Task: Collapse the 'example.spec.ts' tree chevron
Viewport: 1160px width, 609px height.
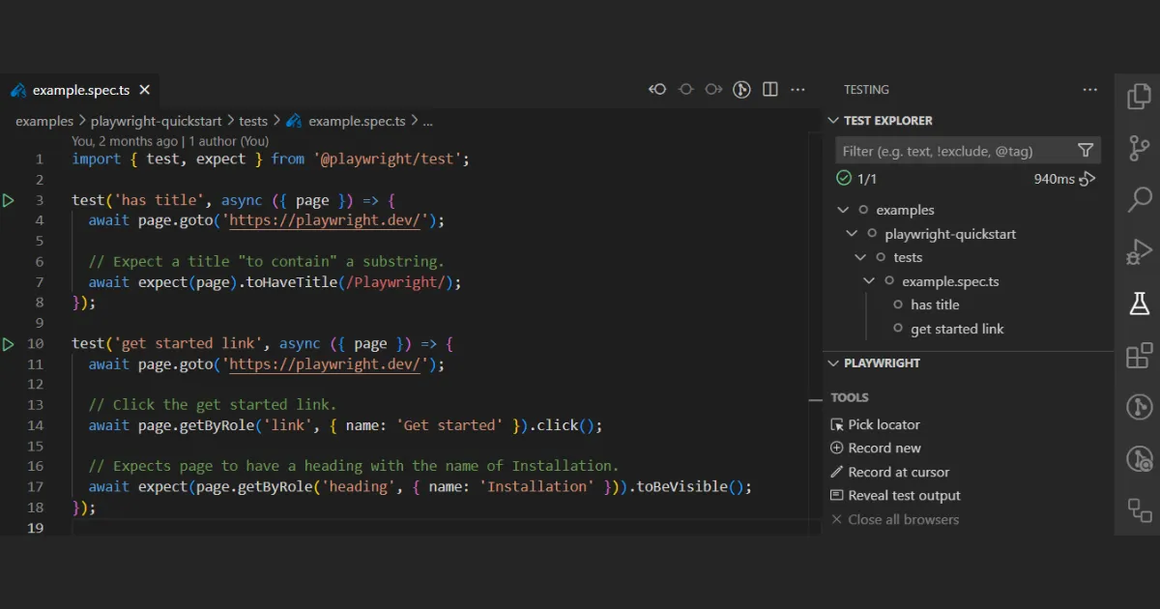Action: 870,281
